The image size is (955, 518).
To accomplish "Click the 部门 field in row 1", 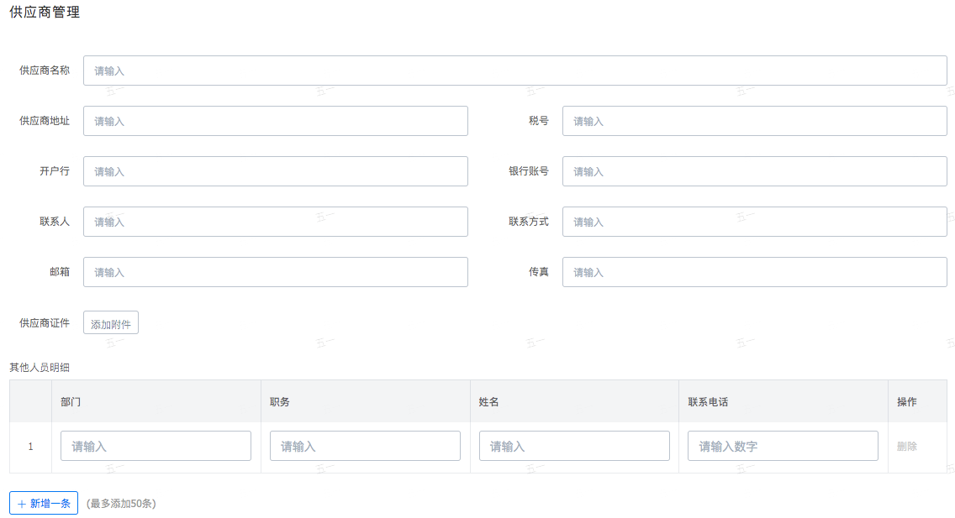I will 156,446.
